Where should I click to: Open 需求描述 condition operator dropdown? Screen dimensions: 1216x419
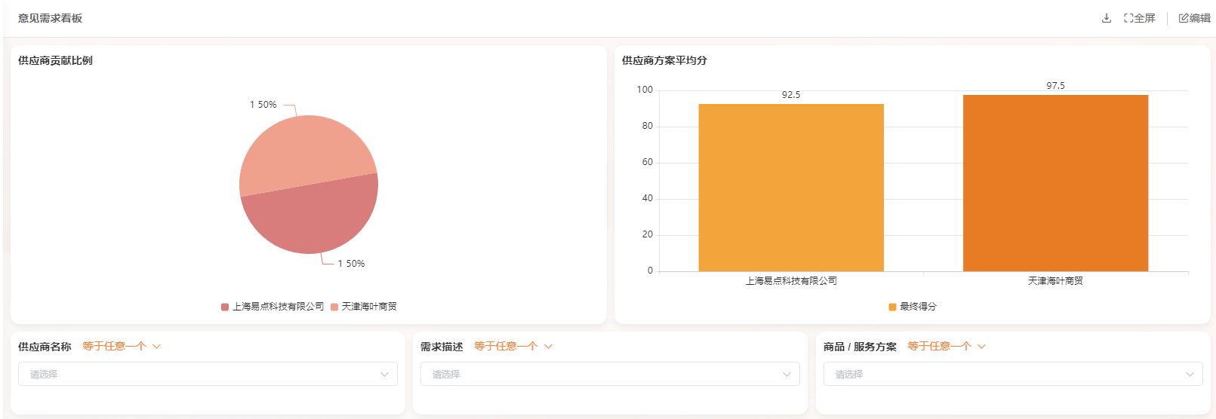coord(513,347)
